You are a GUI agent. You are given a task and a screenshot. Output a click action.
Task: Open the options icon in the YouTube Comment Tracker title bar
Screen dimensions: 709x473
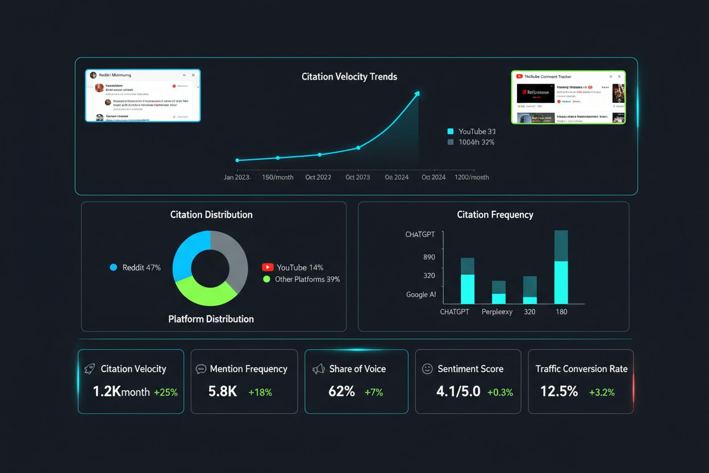pos(611,76)
